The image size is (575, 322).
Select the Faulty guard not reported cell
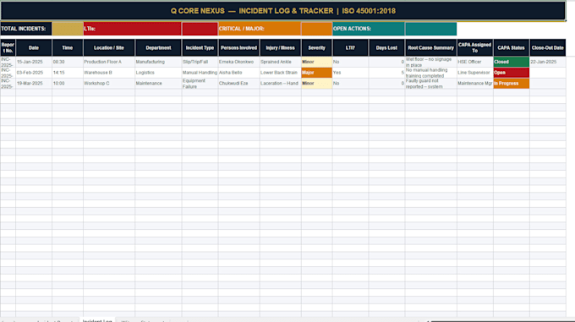pos(431,83)
